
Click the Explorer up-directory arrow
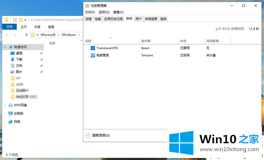tap(26, 35)
